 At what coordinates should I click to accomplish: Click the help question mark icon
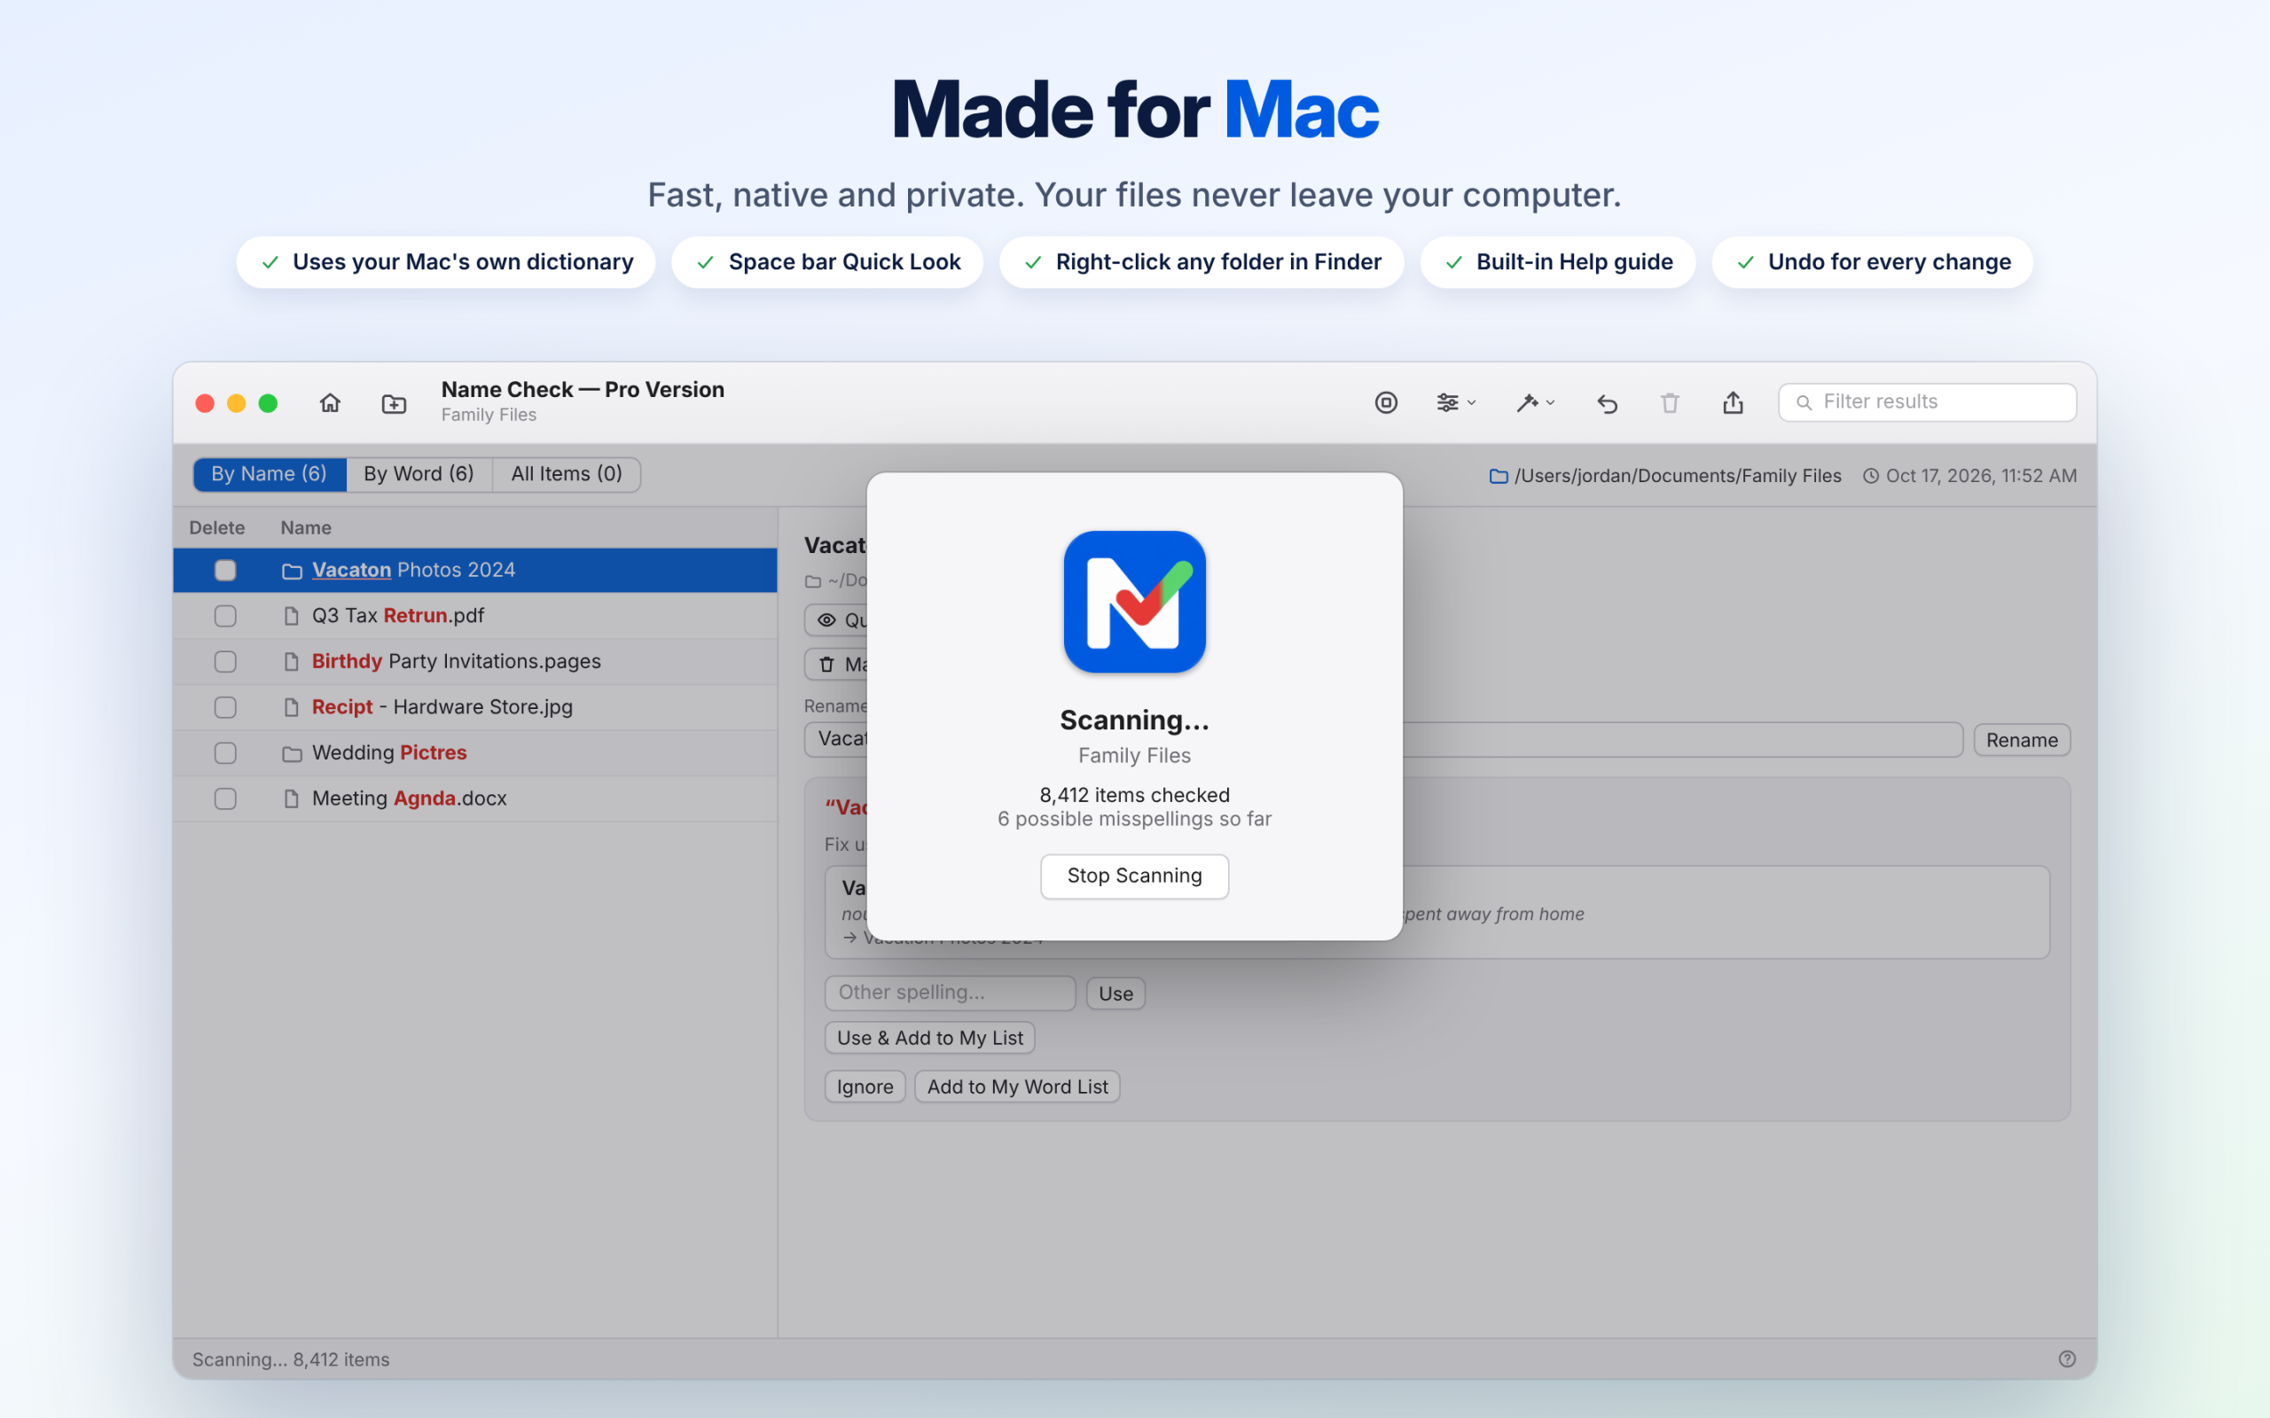pos(2066,1359)
